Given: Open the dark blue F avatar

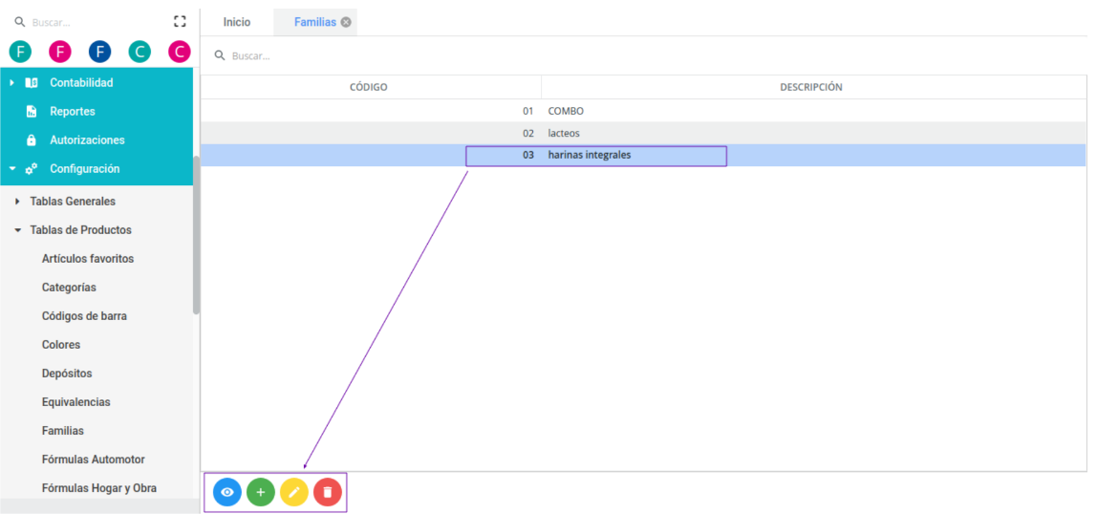Looking at the screenshot, I should point(100,52).
